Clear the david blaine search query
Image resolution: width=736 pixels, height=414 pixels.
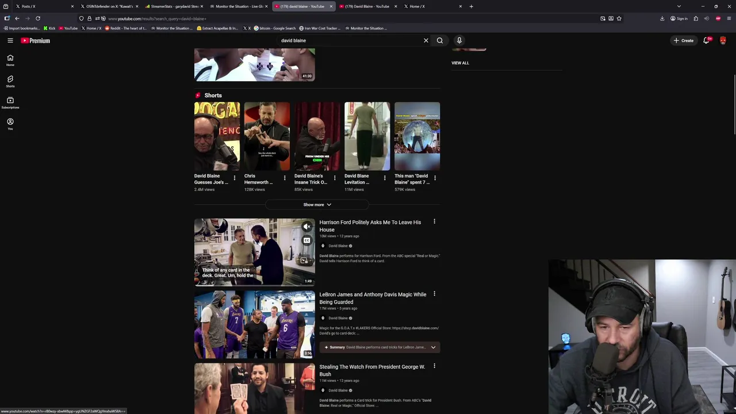tap(426, 40)
